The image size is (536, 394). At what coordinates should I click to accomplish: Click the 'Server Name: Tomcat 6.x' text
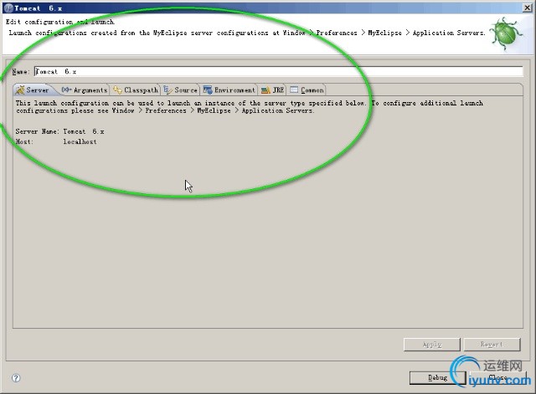59,131
